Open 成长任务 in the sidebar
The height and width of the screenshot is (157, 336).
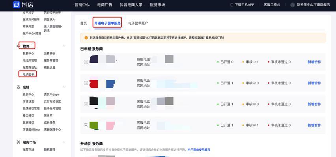pos(50,122)
